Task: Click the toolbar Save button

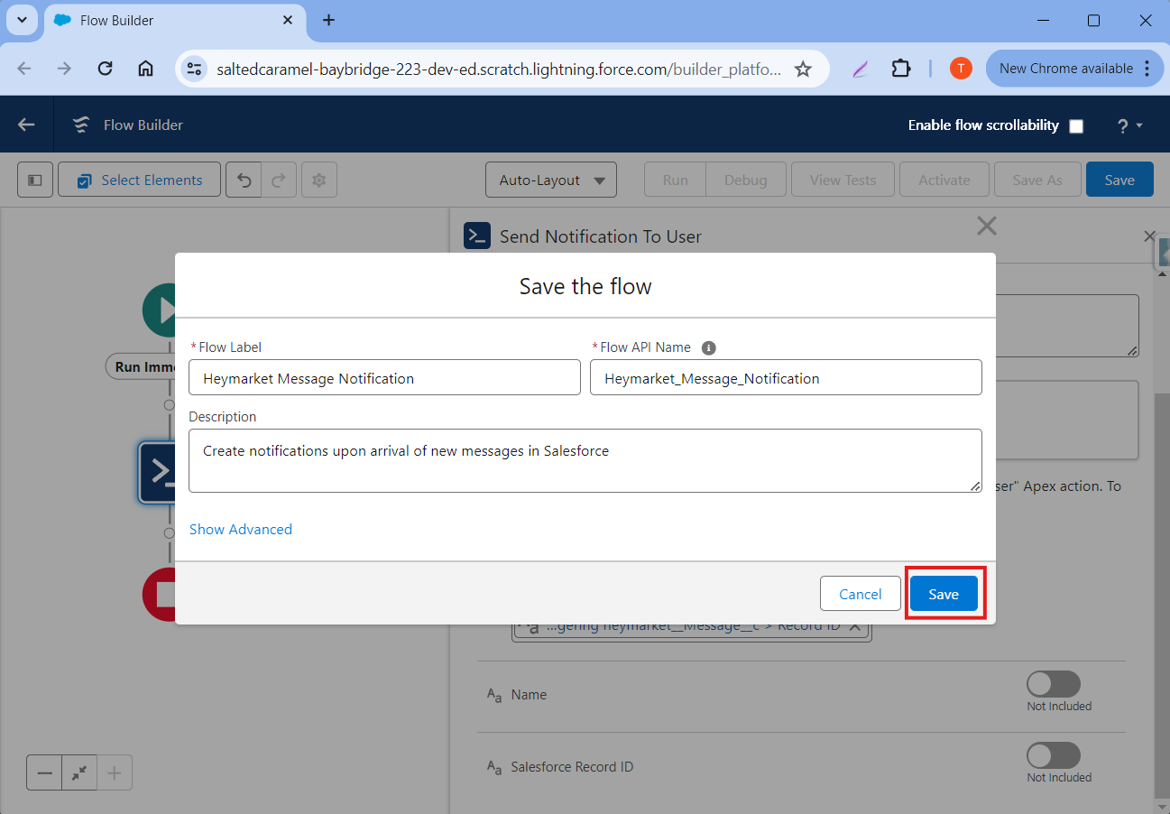Action: 1119,180
